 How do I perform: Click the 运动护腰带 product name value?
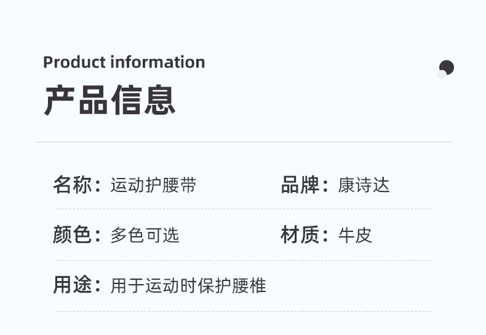[153, 185]
